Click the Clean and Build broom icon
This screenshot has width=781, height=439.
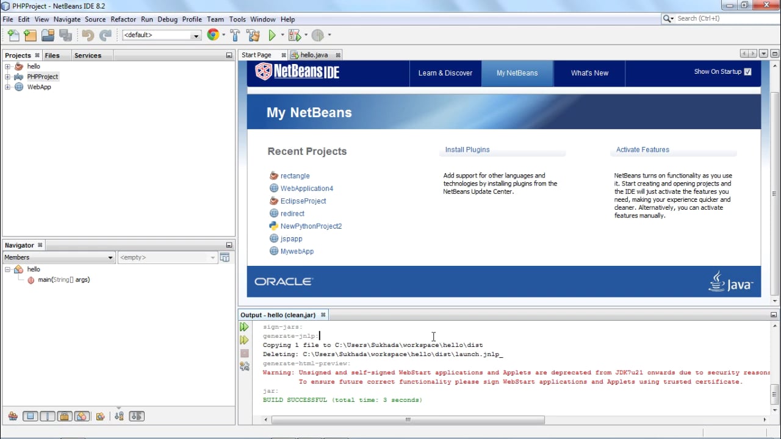coord(253,35)
